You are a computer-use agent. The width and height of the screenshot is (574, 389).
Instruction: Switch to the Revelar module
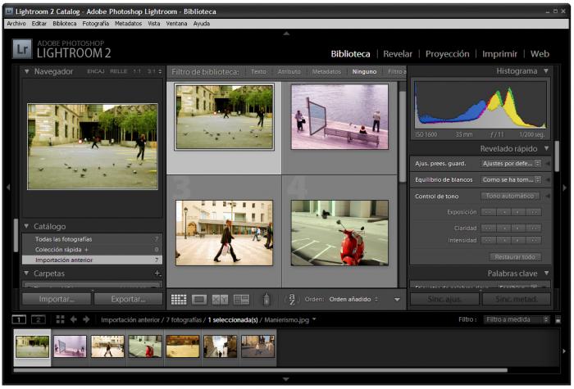coord(398,54)
